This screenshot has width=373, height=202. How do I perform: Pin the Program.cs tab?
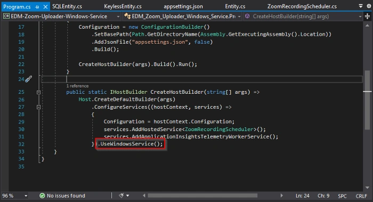tap(37, 7)
